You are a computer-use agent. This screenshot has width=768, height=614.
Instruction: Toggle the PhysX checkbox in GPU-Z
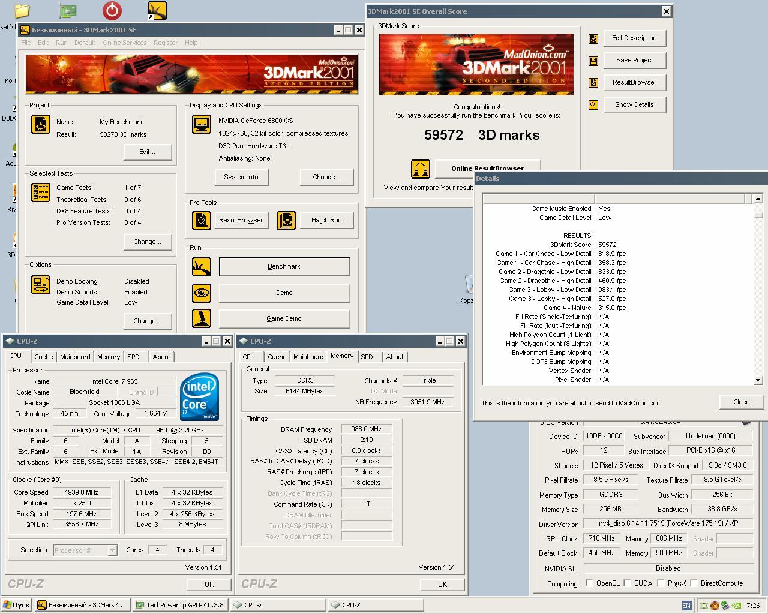click(661, 583)
